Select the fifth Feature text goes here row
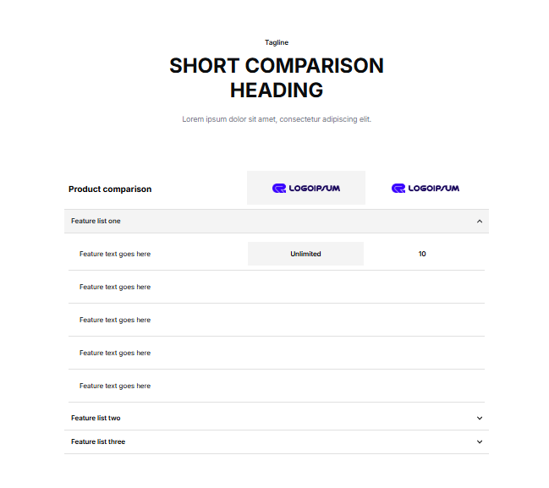 [115, 386]
